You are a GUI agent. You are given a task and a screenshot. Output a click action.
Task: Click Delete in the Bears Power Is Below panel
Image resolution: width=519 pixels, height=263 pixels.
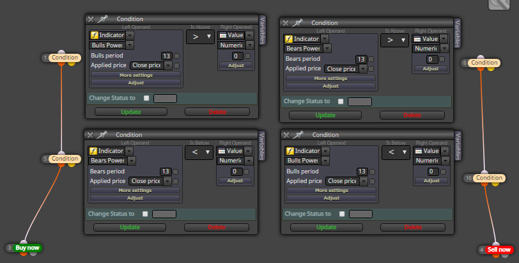tap(217, 227)
